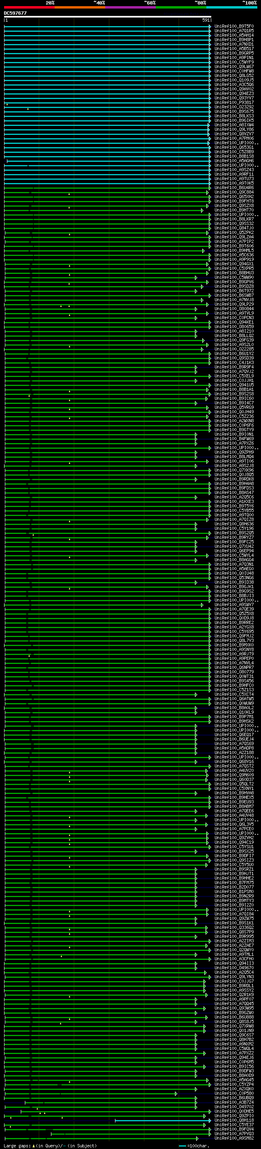Select the UniRef100_Q94GX1 label
Viewport: 261px width, 1149px height.
point(234,264)
